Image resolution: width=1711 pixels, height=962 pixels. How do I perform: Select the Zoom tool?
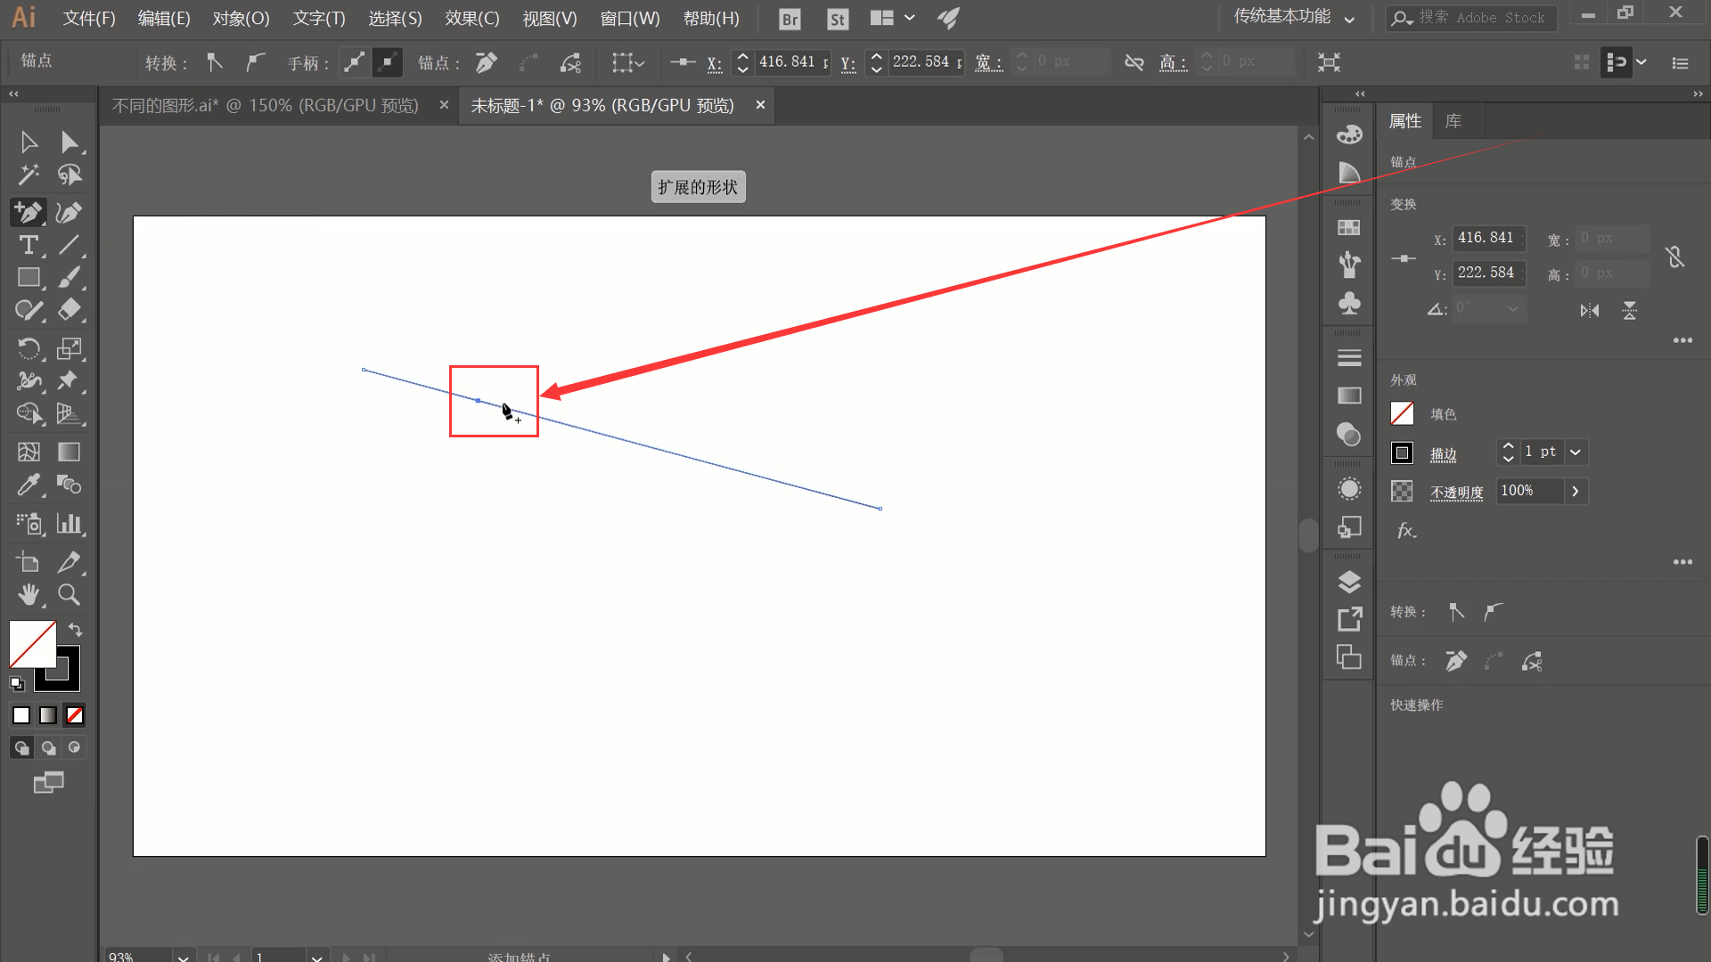pyautogui.click(x=69, y=595)
